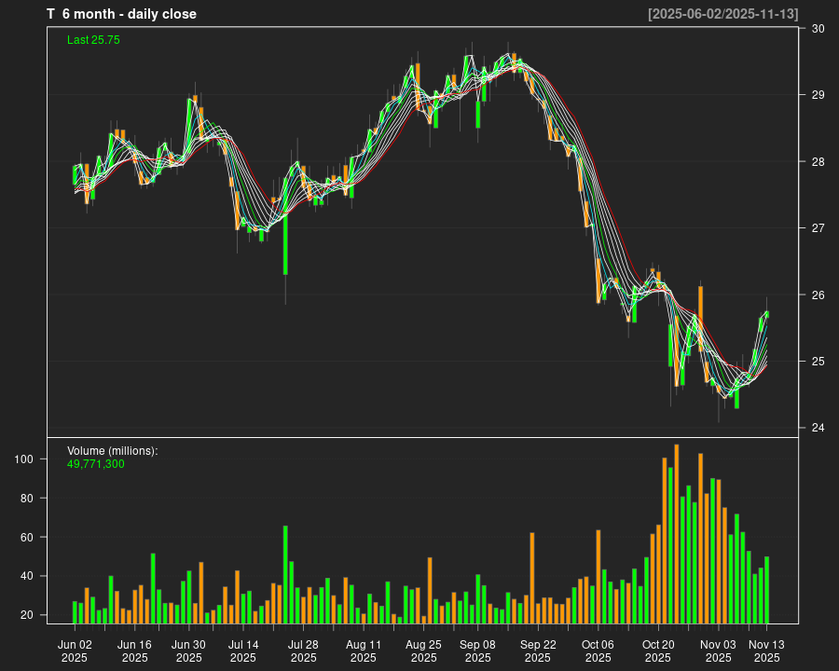The image size is (839, 671).
Task: Select the 24 price axis label
Action: tap(818, 428)
